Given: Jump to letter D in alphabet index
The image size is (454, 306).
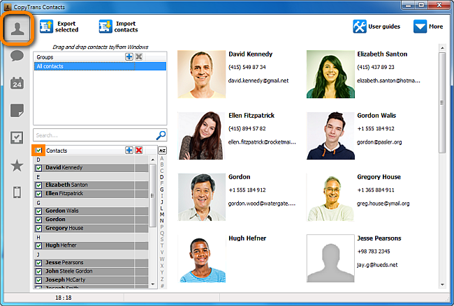Looking at the screenshot, I should (162, 177).
